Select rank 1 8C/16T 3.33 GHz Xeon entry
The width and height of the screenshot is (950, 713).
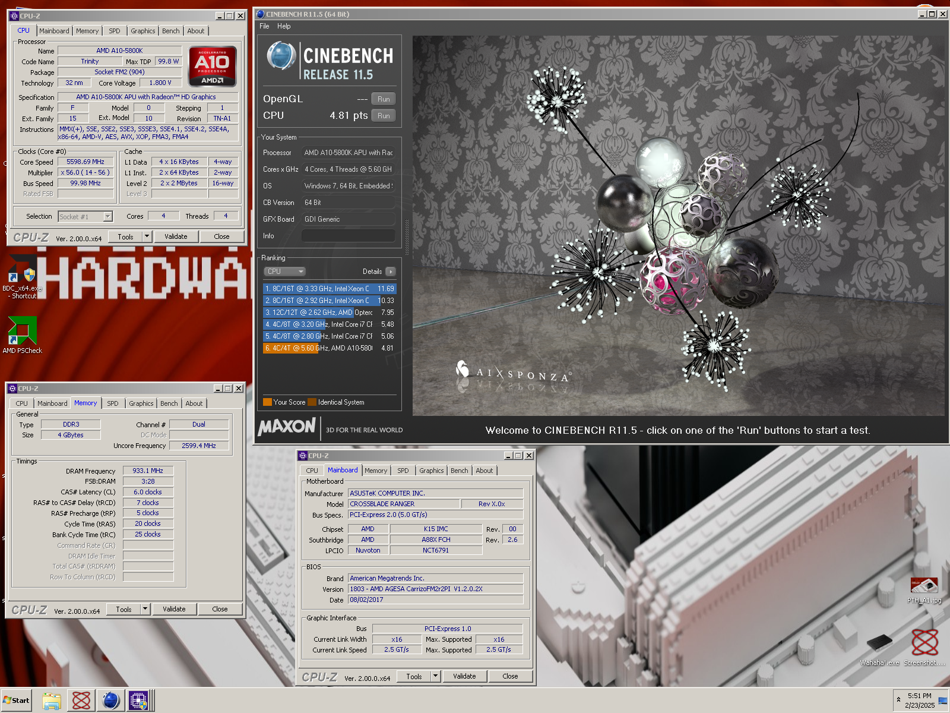(x=329, y=289)
